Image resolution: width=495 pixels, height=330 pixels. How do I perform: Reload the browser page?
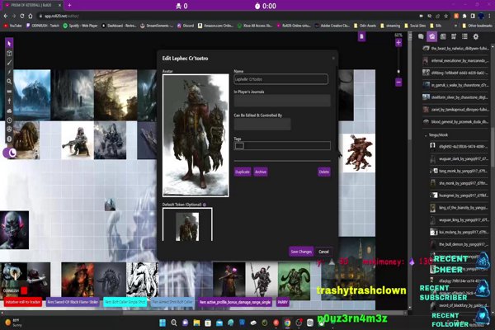tap(22, 16)
